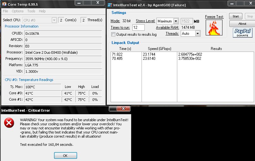The width and height of the screenshot is (255, 161).
Task: Click the Available RAM value 1474 MB
Action: pos(188,27)
